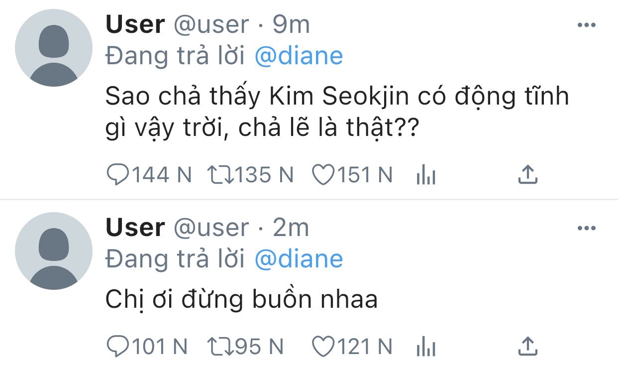Reply to the "Chị ơi đừng buồn nhaa" tweet
618x365 pixels.
117,346
